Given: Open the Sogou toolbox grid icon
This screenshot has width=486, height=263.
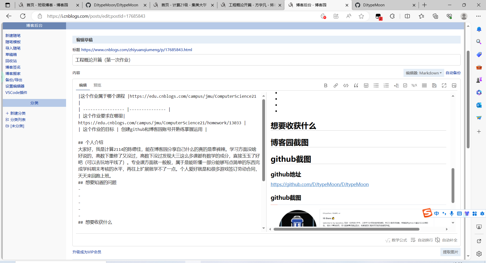Looking at the screenshot, I should (475, 213).
